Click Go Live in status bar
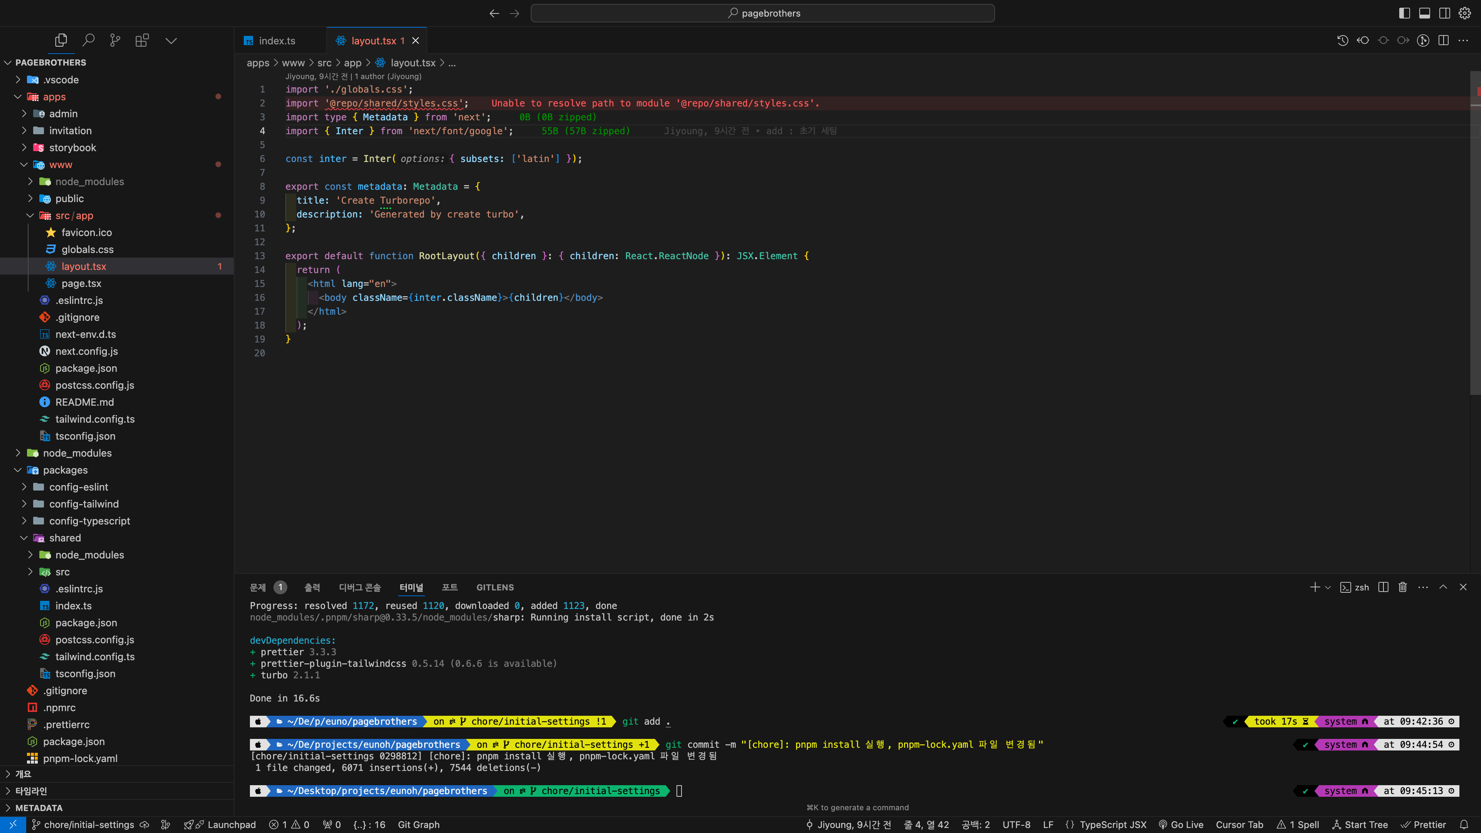 [x=1181, y=825]
